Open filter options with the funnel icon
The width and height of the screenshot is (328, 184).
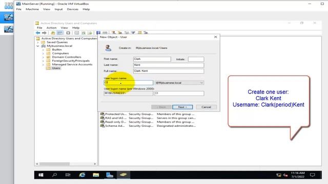(x=133, y=33)
